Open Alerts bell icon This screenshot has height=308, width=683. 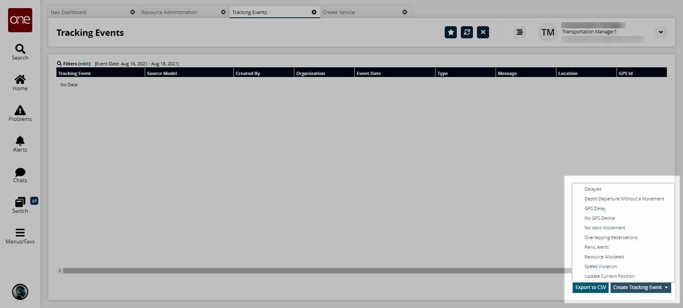click(x=20, y=141)
